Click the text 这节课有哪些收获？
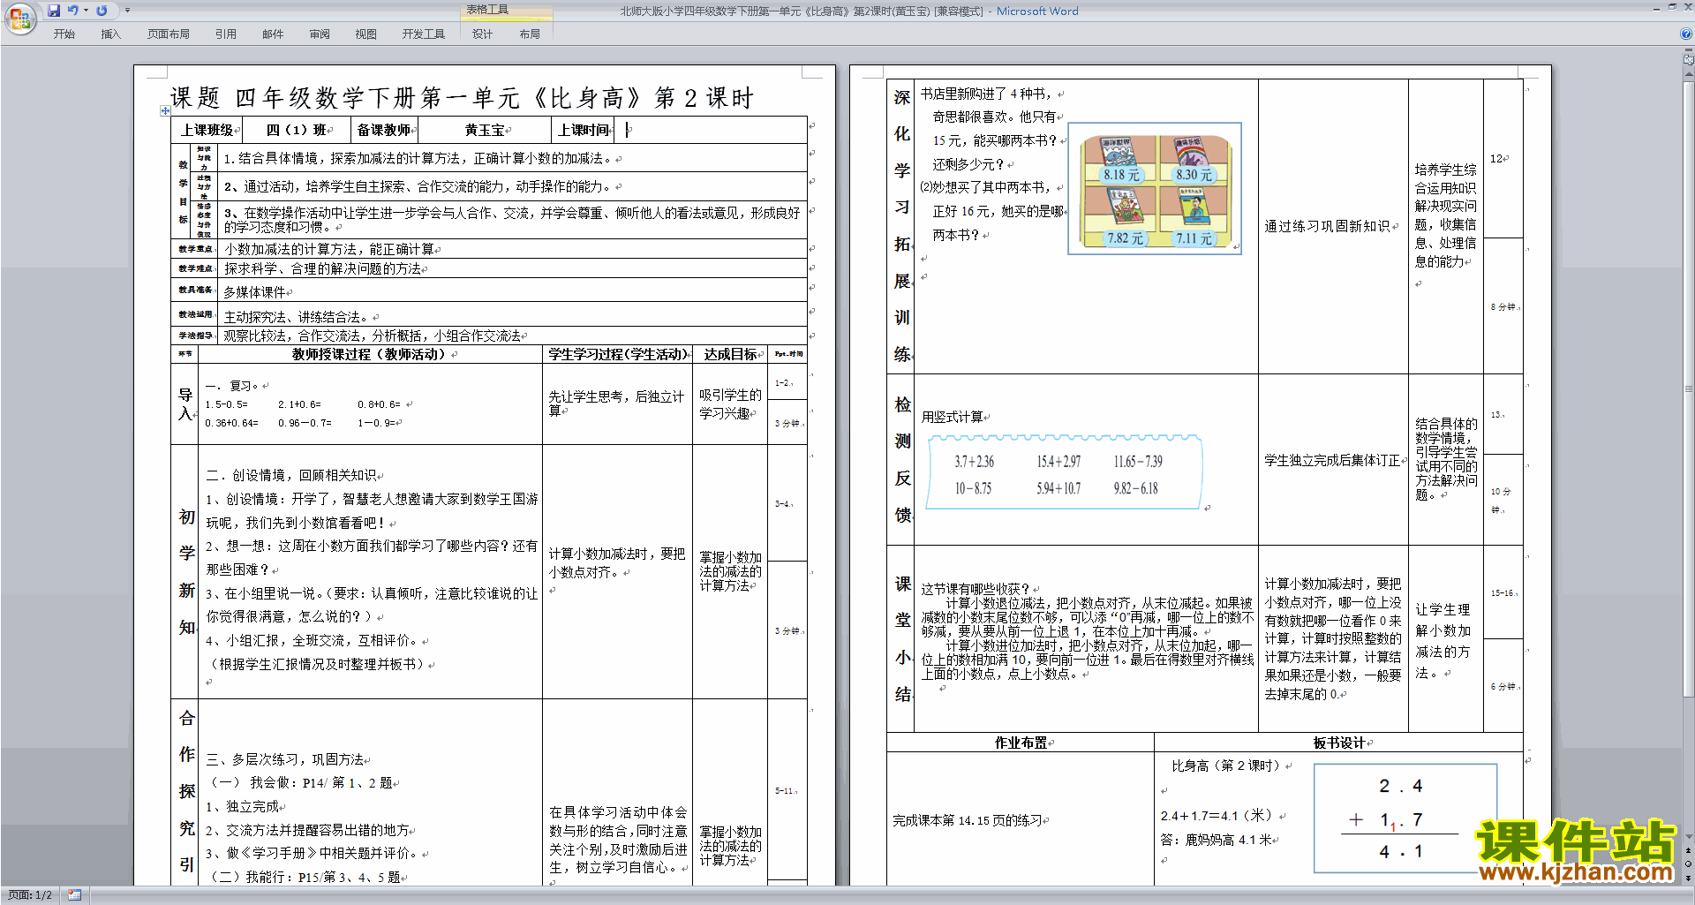 tap(976, 589)
